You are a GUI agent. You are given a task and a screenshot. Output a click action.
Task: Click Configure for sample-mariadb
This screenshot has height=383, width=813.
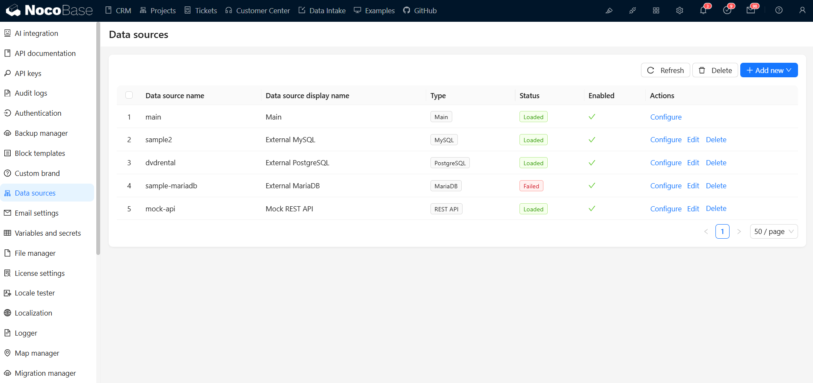coord(665,186)
